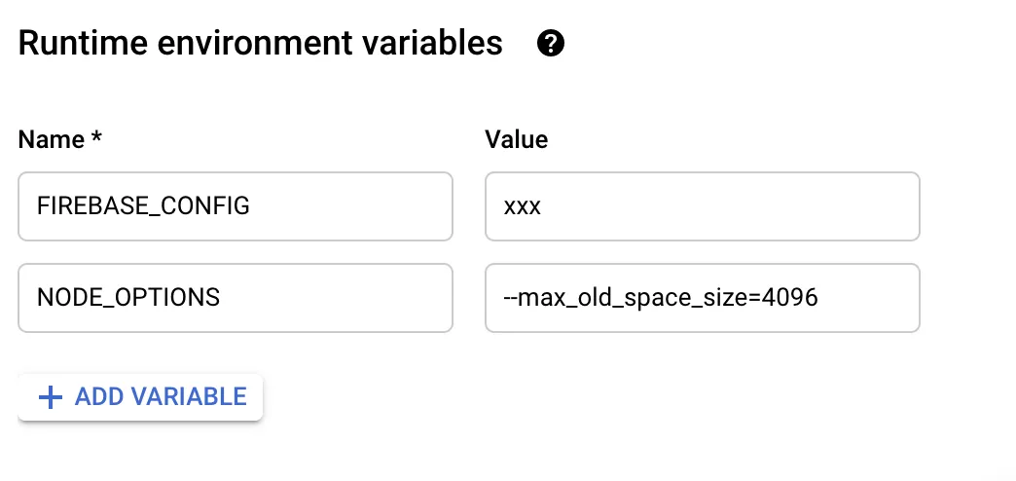Select the value field containing xxx
This screenshot has width=1016, height=481.
[702, 206]
